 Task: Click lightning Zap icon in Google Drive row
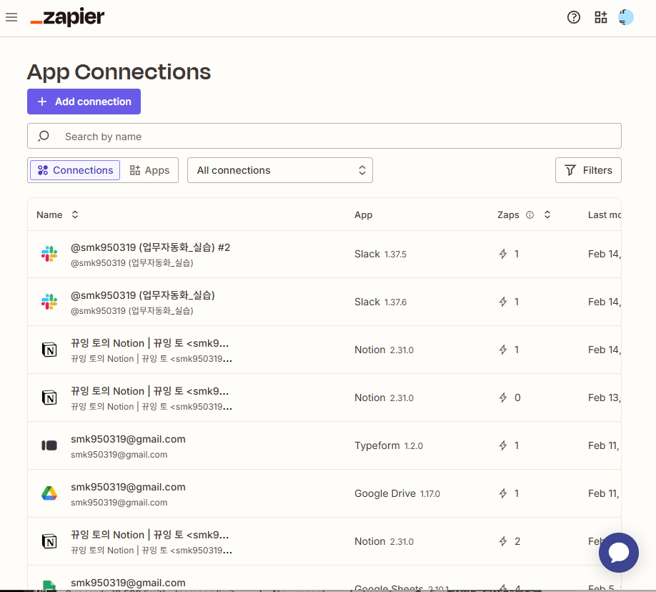pos(503,493)
